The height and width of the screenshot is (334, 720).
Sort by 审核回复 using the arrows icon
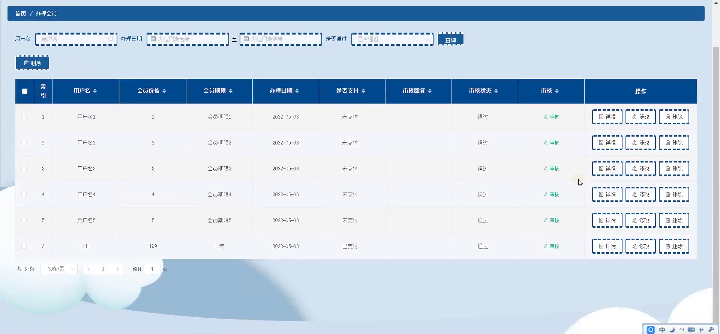click(x=430, y=91)
